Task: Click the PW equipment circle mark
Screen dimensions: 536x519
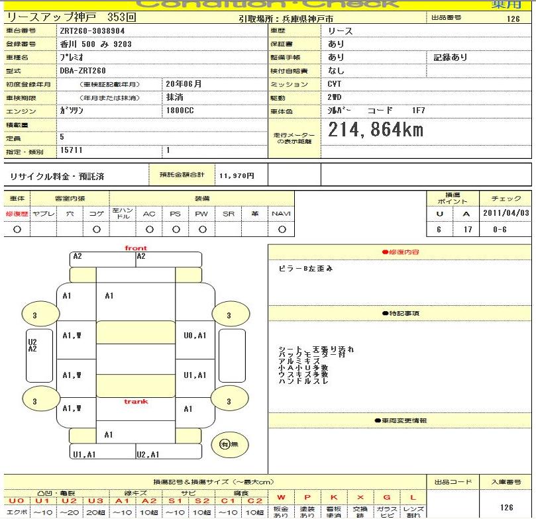Action: point(202,229)
